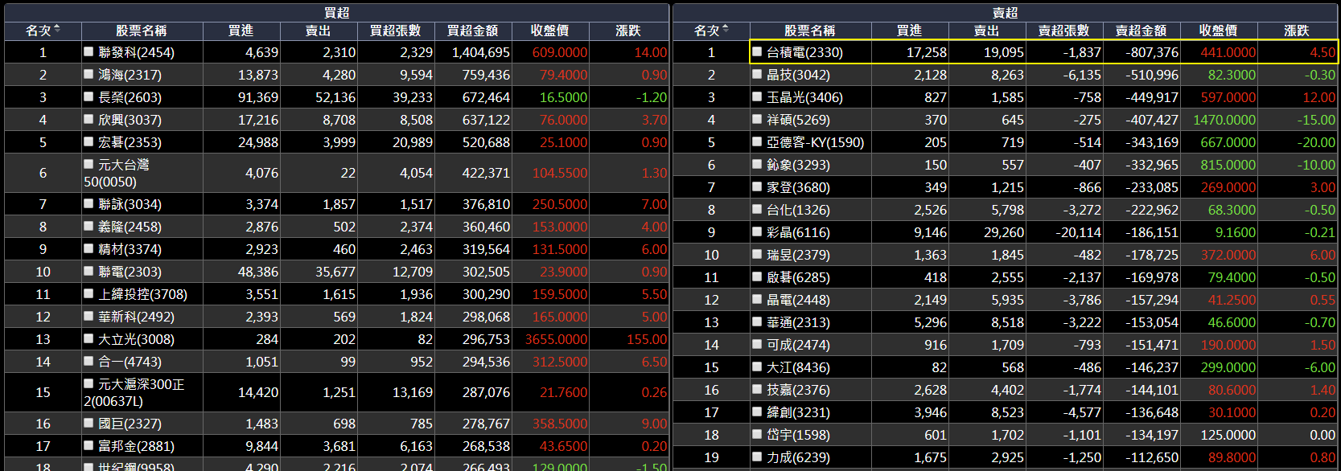Screen dimensions: 1341x471
Task: Enable the checkbox for 祥碩(5269)
Action: tap(757, 119)
